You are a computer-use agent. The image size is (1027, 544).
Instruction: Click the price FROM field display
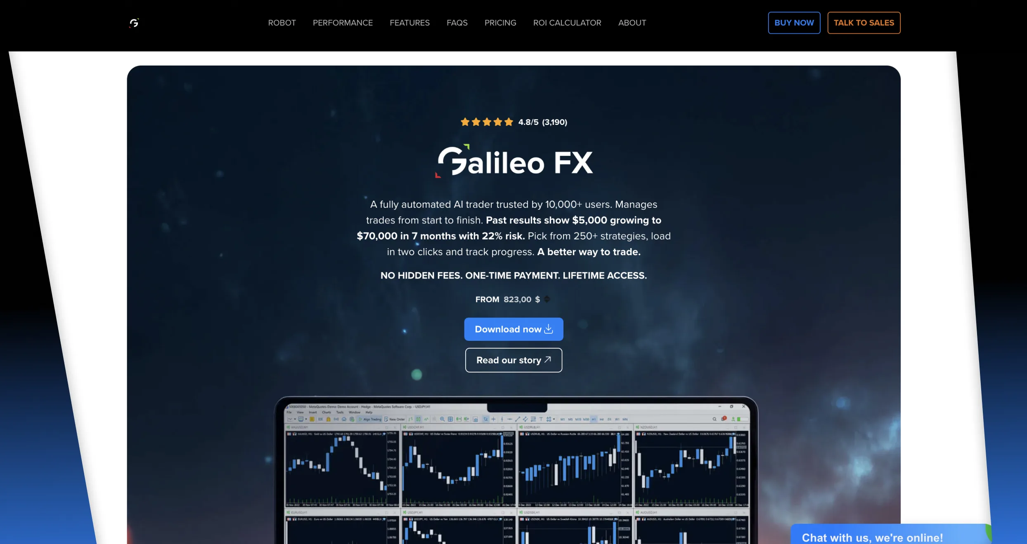point(513,299)
